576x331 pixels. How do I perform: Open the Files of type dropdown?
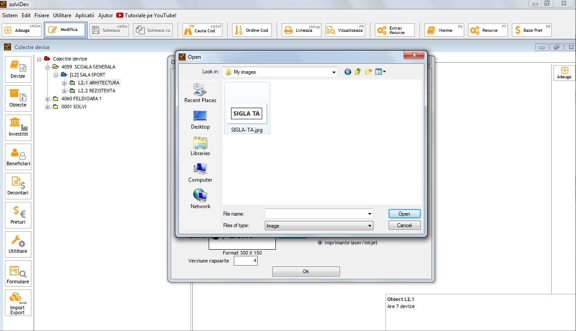pyautogui.click(x=370, y=226)
